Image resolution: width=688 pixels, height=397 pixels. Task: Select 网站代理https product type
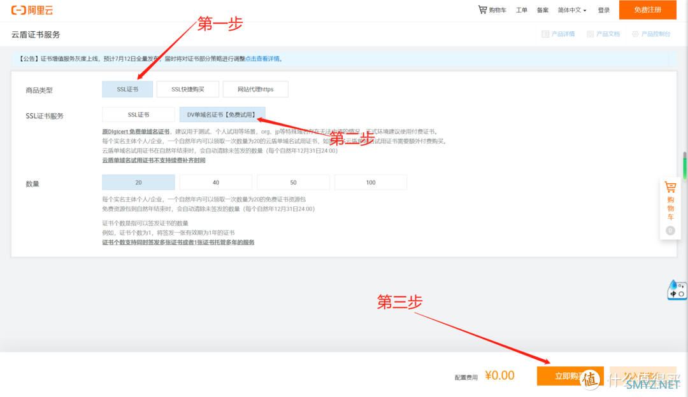(x=255, y=89)
